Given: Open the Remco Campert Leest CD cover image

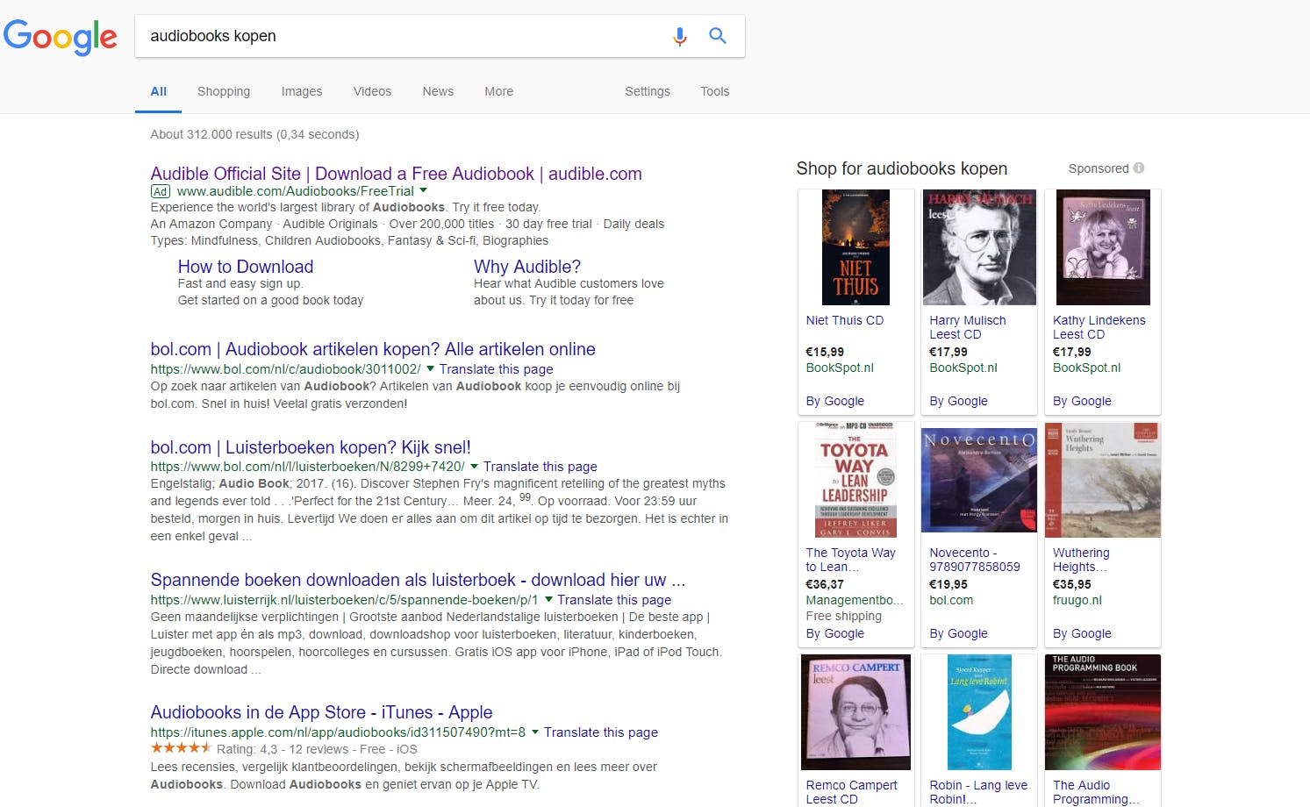Looking at the screenshot, I should click(855, 712).
